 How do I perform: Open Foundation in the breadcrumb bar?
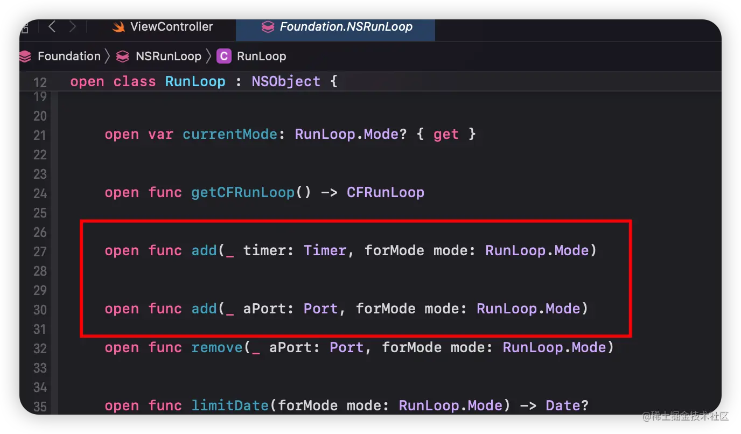69,56
